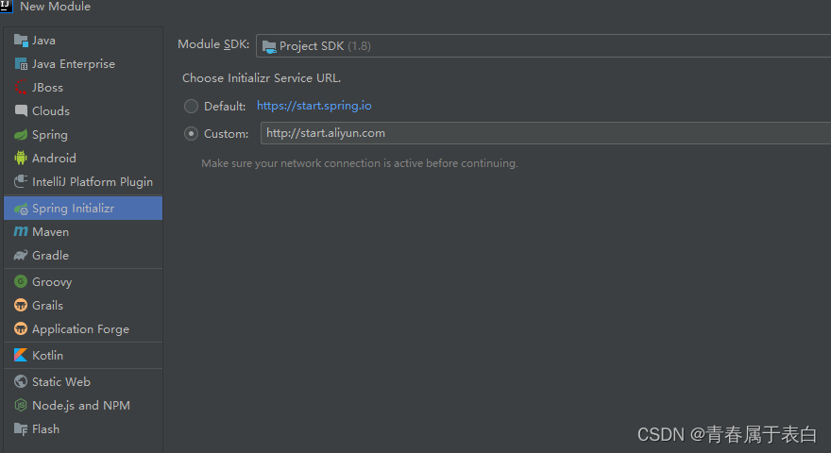
Task: Select the Android robot icon
Action: [21, 158]
